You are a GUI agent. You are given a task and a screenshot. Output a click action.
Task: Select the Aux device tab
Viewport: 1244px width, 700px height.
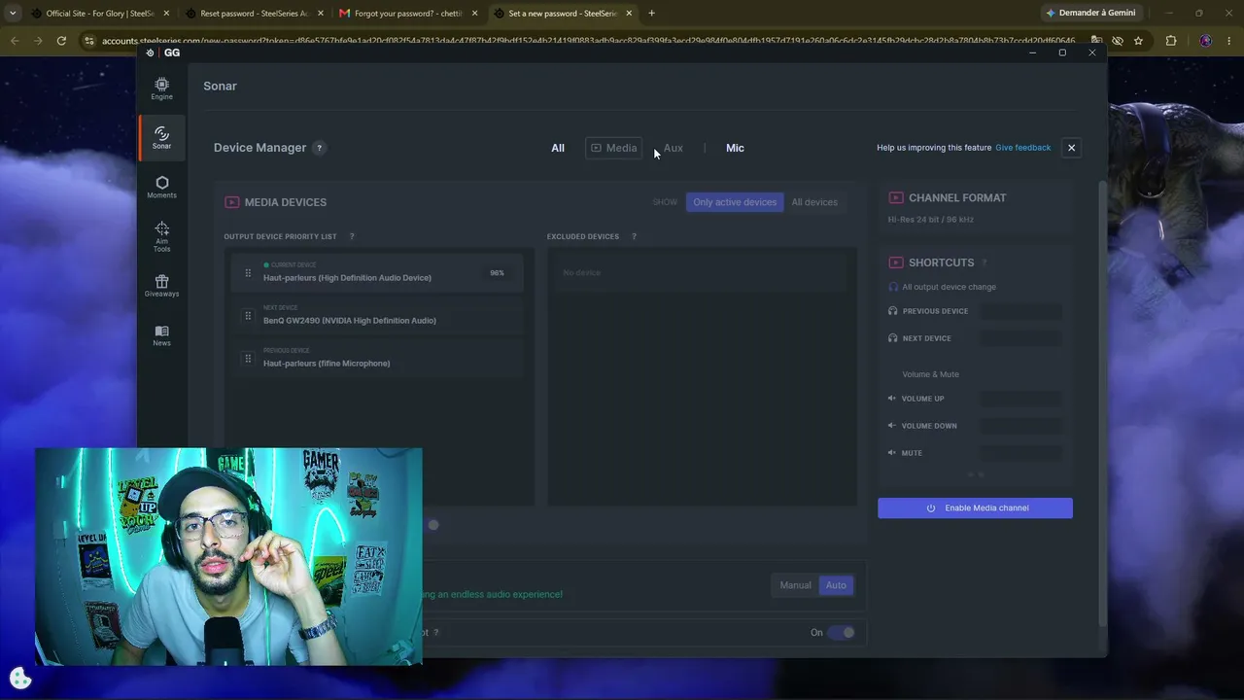674,148
